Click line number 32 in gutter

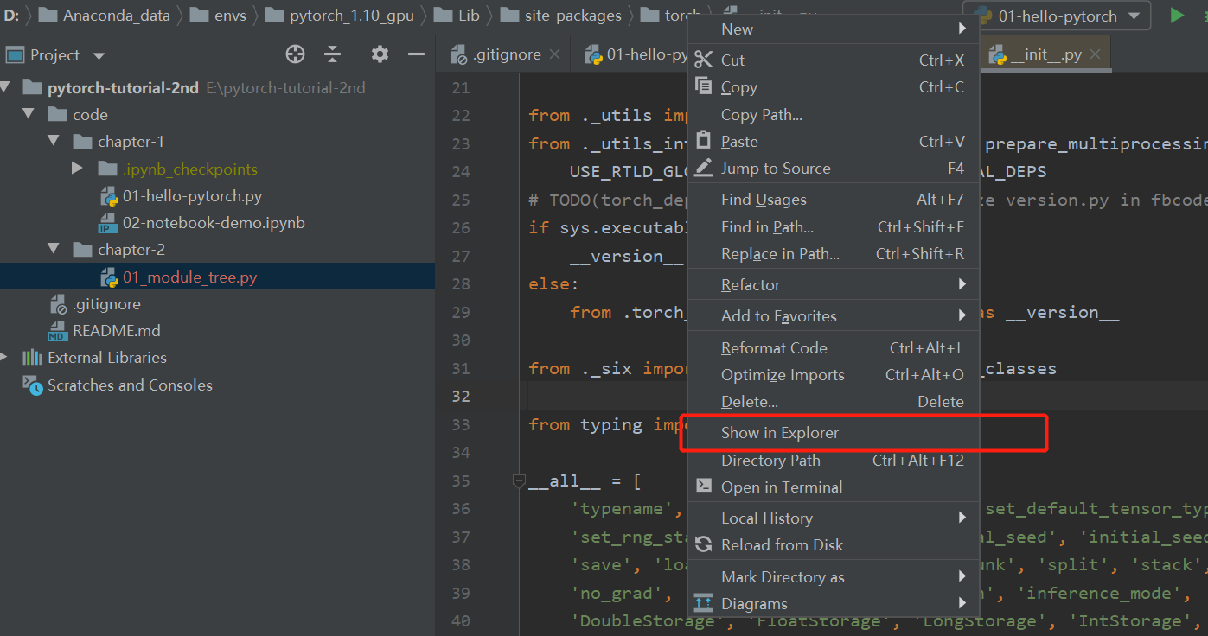tap(461, 396)
